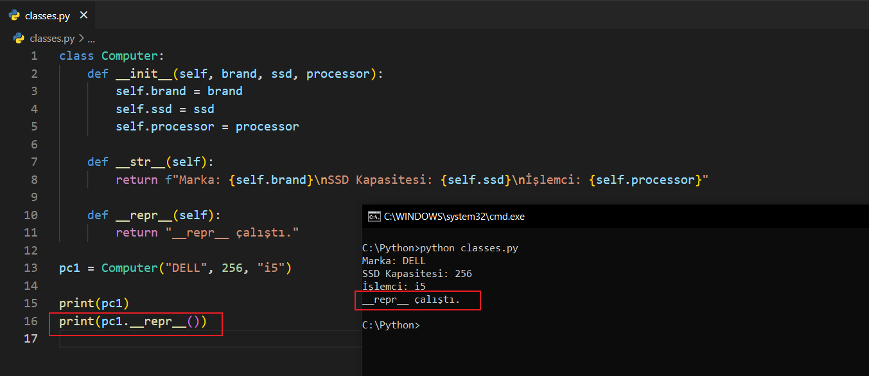Focus the cmd.exe window title bar
Screen dimensions: 869x376
point(578,217)
